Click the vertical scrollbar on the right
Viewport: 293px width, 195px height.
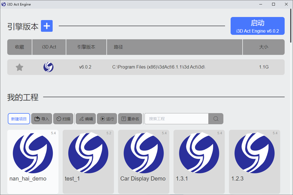tap(291, 26)
